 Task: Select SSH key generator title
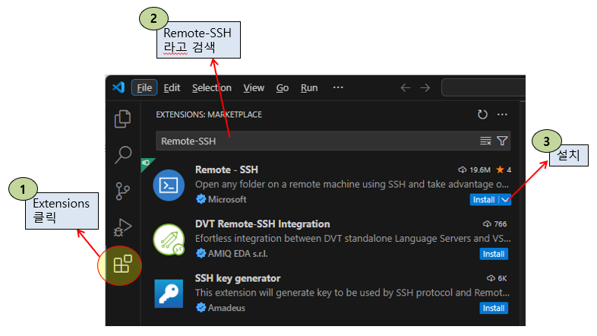click(x=238, y=278)
